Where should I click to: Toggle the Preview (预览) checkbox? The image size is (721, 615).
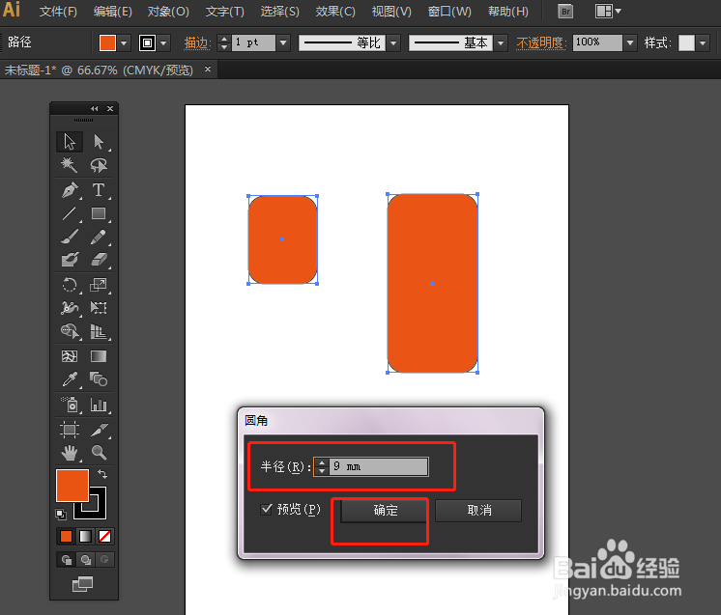pos(266,509)
